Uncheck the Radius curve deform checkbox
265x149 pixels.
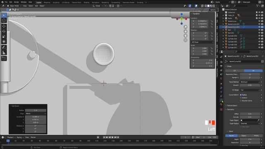[x=241, y=95]
